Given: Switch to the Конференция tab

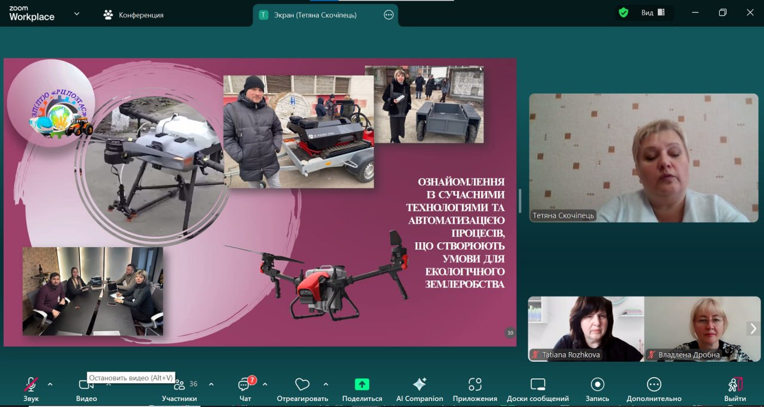Looking at the screenshot, I should (x=133, y=15).
